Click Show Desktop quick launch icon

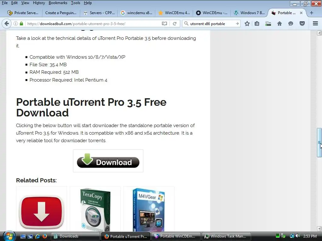point(23,236)
